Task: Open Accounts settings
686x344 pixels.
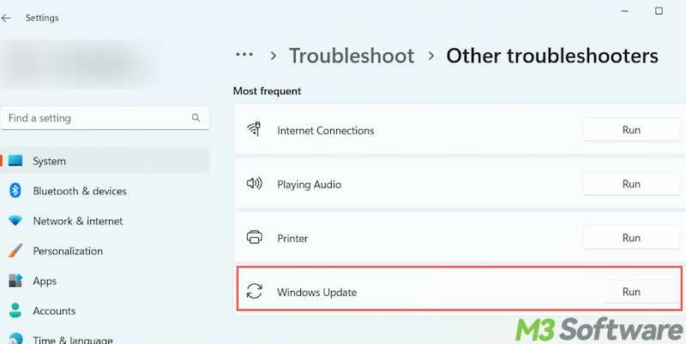Action: [54, 311]
